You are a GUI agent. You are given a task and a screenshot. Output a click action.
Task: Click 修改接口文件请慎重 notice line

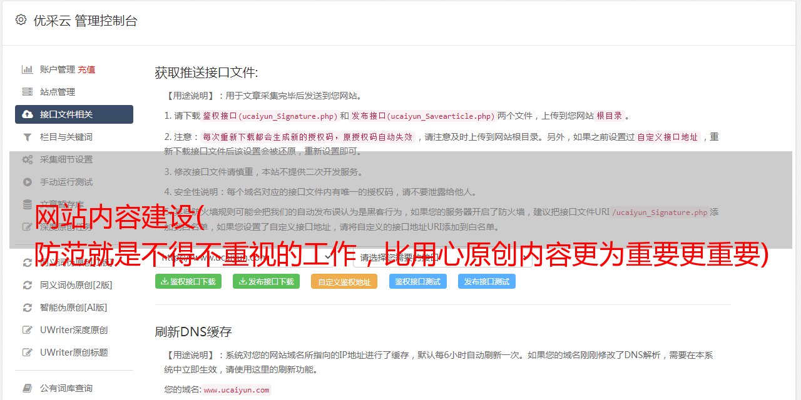[263, 172]
